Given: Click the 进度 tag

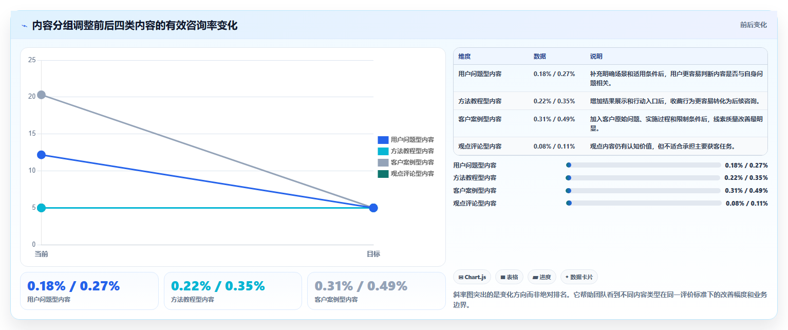Looking at the screenshot, I should pyautogui.click(x=542, y=277).
